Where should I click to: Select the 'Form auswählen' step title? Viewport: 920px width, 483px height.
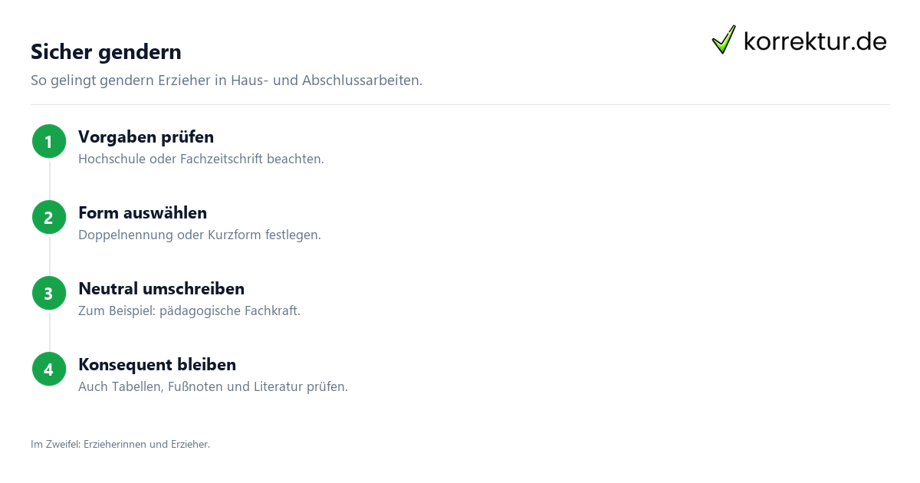point(143,213)
